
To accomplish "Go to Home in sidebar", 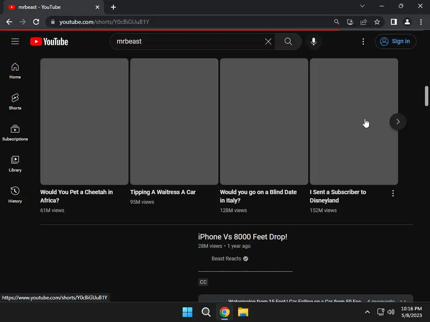I will 15,71.
